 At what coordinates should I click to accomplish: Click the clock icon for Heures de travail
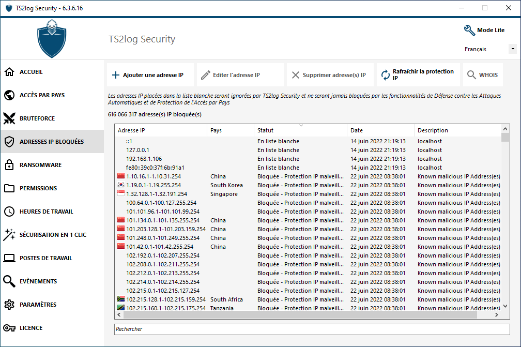(x=9, y=212)
